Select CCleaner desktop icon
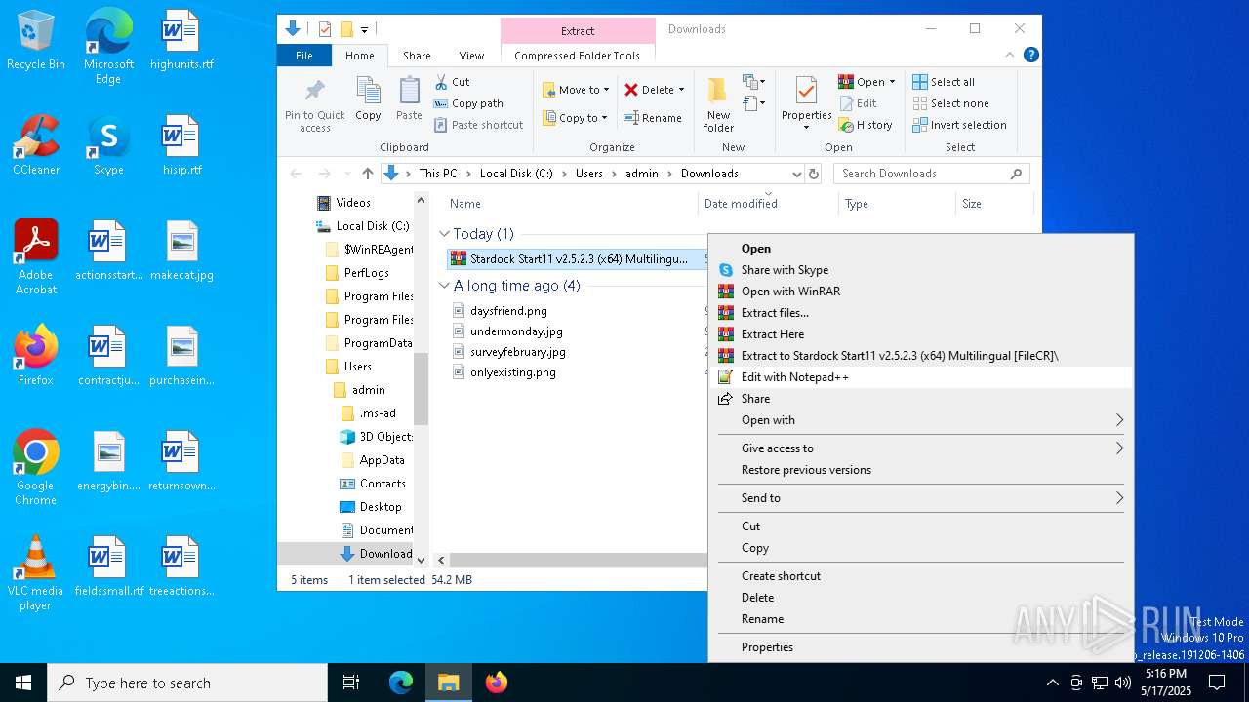Image resolution: width=1249 pixels, height=702 pixels. coord(36,145)
